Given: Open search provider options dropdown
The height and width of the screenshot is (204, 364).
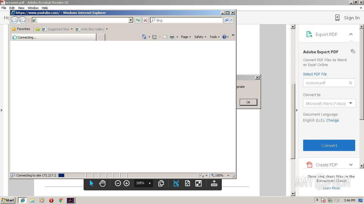Looking at the screenshot, I should (232, 20).
